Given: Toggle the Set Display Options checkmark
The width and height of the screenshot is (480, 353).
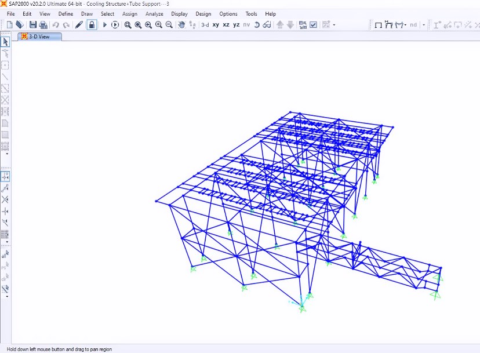Looking at the screenshot, I should [314, 25].
